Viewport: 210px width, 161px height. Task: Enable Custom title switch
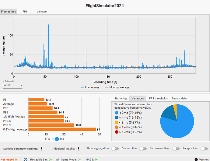click(x=143, y=149)
